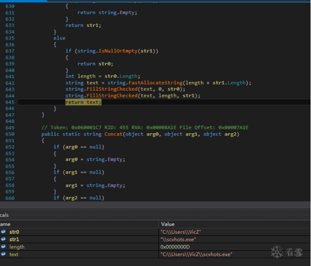Click 'if (arg1 == null)' on line 656
The width and height of the screenshot is (311, 266).
pos(79,172)
